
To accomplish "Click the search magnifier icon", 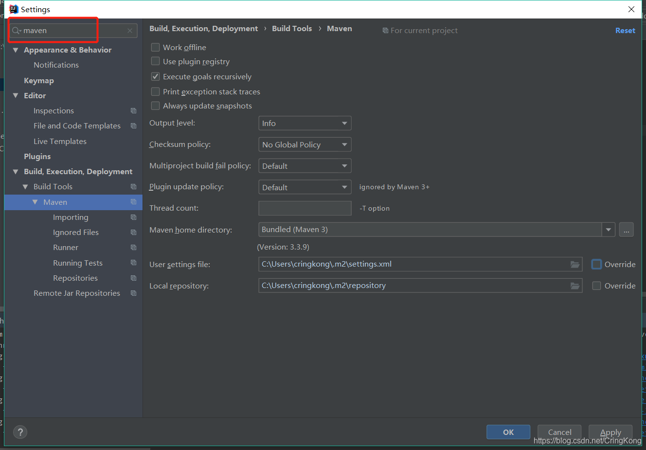I will [17, 31].
